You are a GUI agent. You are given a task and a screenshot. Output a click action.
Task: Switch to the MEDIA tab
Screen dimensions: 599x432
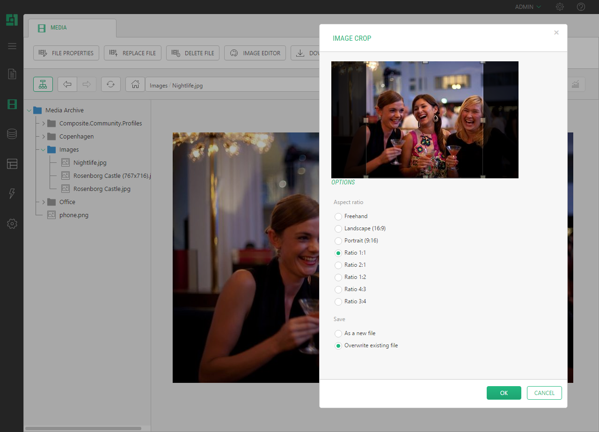58,28
